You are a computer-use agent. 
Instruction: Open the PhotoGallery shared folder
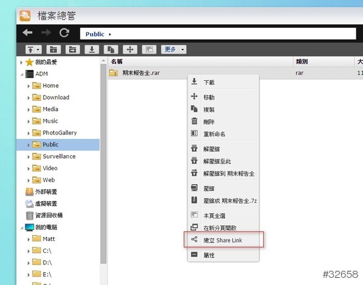[x=54, y=133]
